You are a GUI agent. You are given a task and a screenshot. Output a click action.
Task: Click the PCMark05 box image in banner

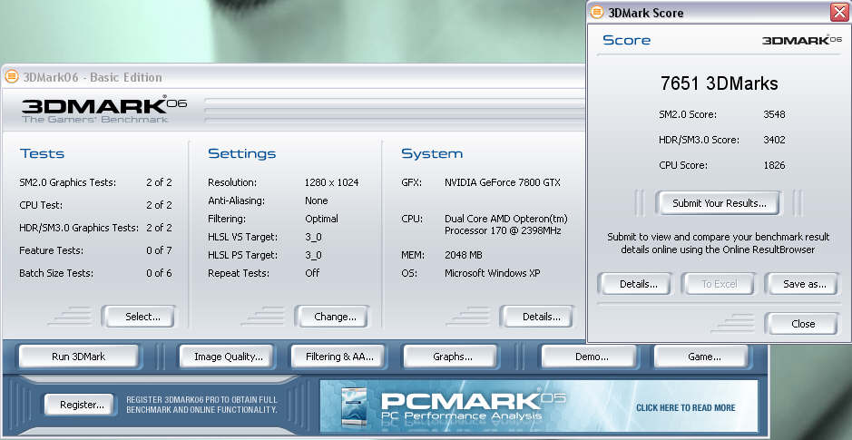(x=354, y=406)
